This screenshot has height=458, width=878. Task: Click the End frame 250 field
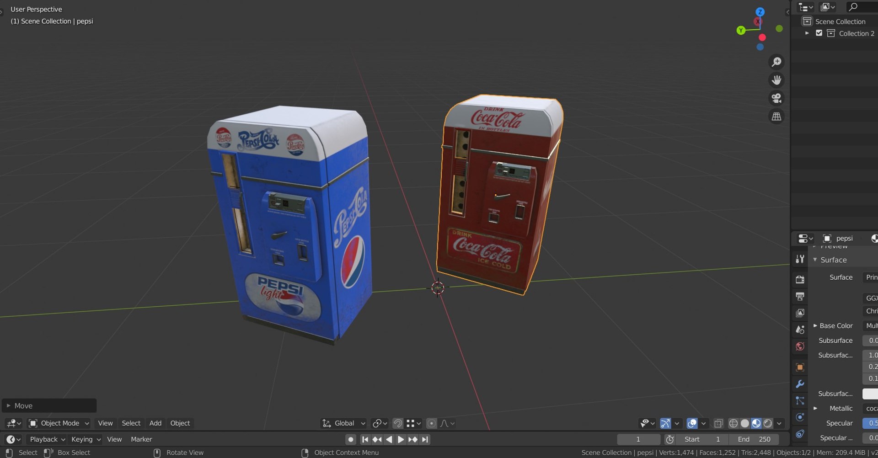pos(754,439)
